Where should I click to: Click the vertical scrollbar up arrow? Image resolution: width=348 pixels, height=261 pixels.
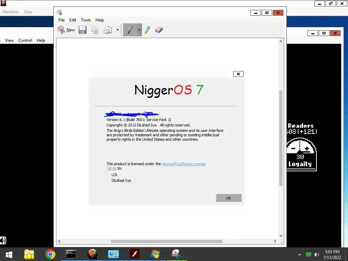click(x=281, y=41)
